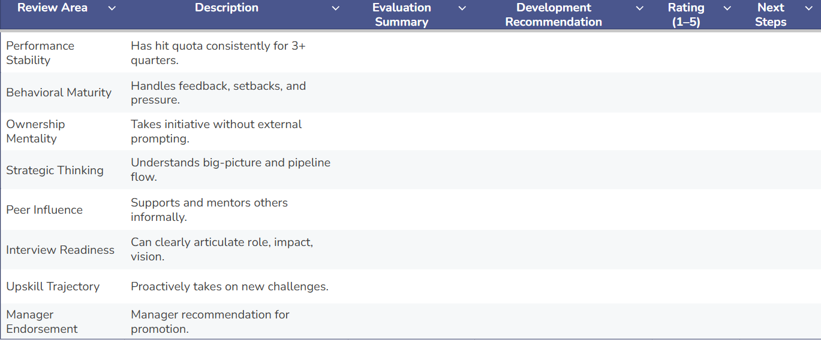Select the Description header label
Viewport: 821px width, 340px height.
tap(227, 8)
